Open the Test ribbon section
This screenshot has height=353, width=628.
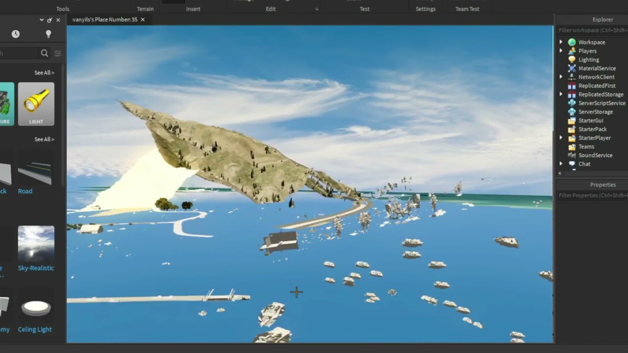[x=365, y=9]
